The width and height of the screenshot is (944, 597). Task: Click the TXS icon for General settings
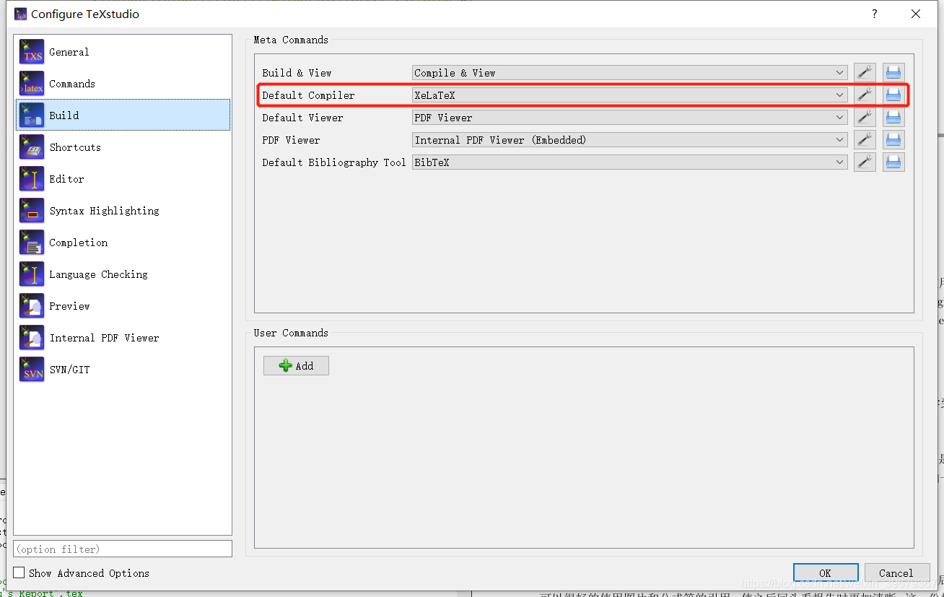32,52
